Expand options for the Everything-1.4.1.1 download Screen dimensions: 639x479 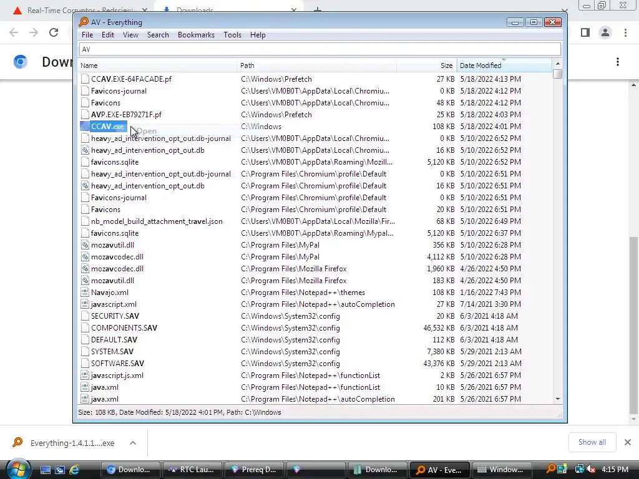(x=133, y=443)
